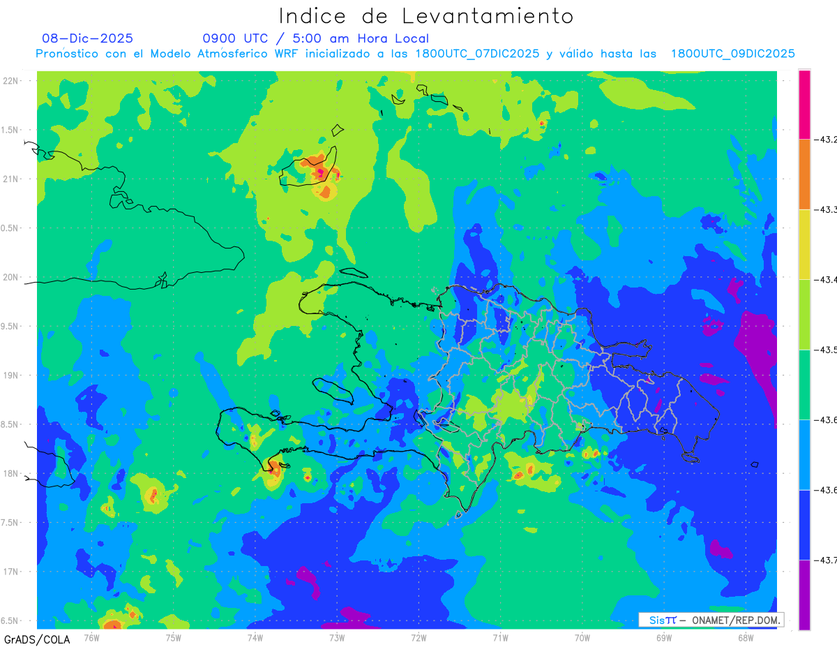Click the yellow swatch in the color legend
Viewport: 837px width, 647px height.
(x=804, y=244)
